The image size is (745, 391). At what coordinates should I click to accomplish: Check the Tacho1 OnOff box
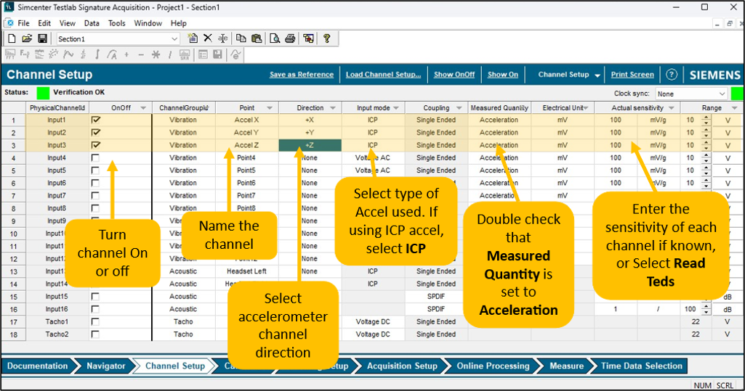(x=95, y=322)
